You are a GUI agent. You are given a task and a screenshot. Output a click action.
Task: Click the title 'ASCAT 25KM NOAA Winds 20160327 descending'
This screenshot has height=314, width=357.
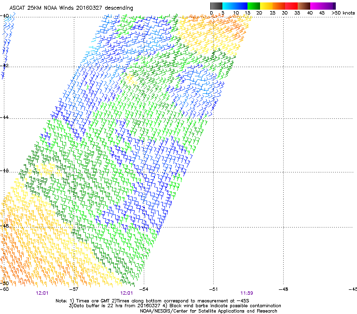point(71,8)
